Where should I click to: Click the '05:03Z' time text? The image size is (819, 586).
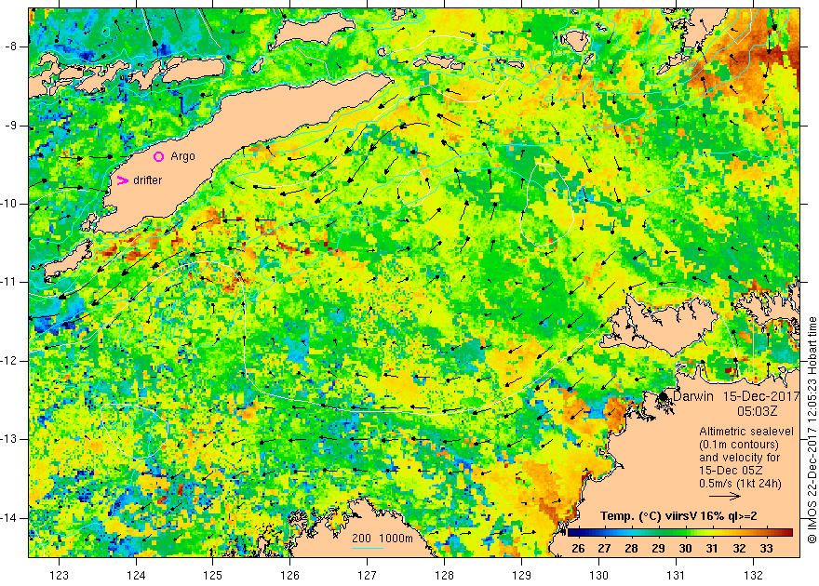tap(757, 411)
